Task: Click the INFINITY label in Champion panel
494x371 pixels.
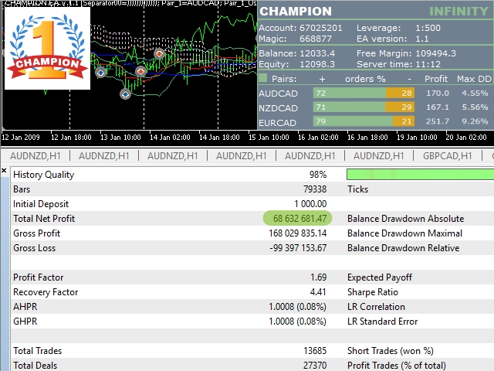Action: click(x=458, y=12)
